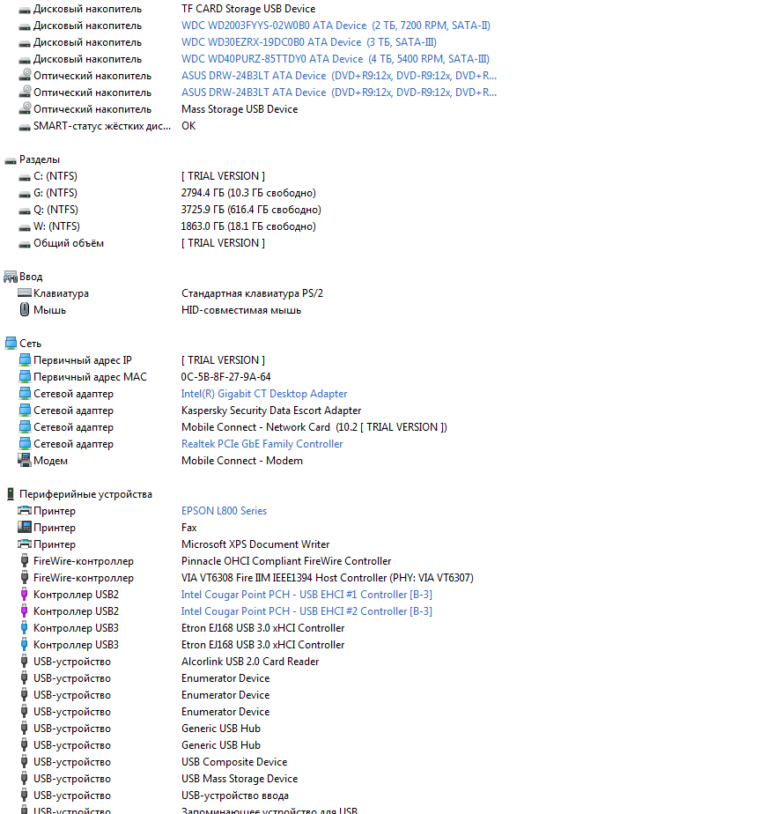
Task: Click the Ввод section icon
Action: tap(11, 277)
